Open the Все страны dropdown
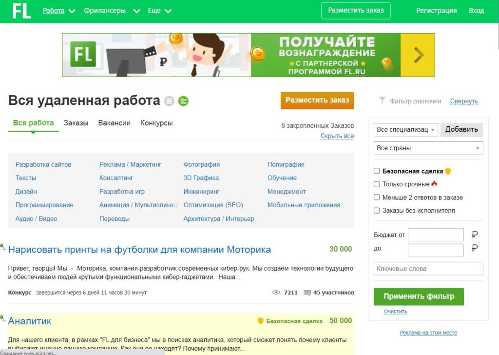The image size is (499, 355). (428, 148)
